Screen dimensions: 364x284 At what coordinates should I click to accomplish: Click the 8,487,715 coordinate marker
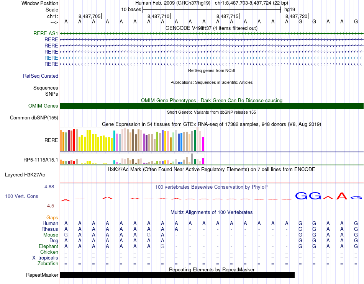(x=228, y=16)
